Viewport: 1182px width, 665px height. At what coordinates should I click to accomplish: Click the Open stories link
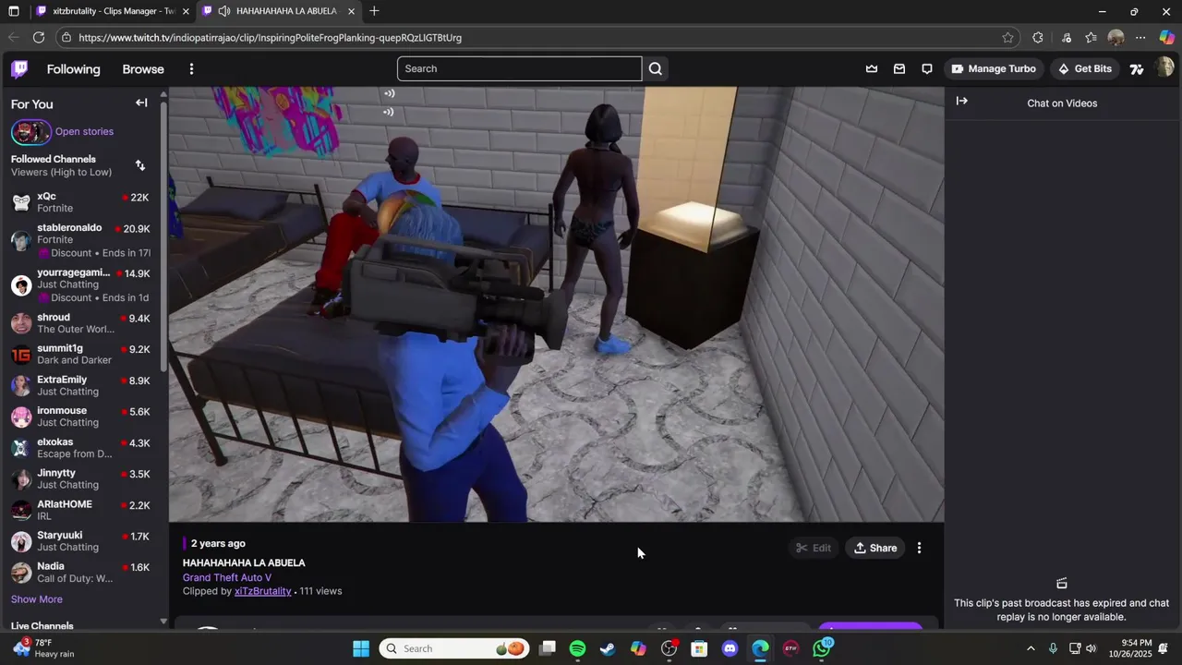84,131
